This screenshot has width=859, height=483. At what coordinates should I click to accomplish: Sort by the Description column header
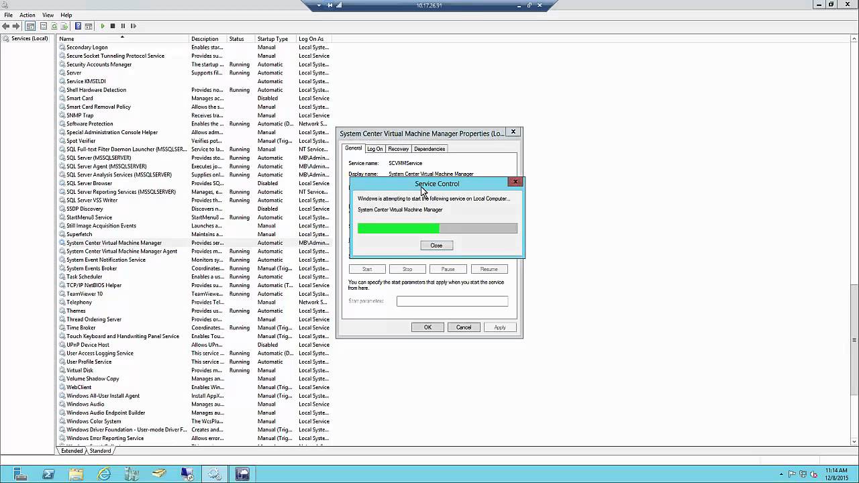click(x=208, y=39)
